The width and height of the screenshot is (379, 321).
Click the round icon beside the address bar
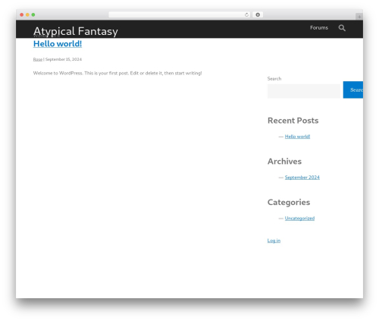(x=258, y=14)
